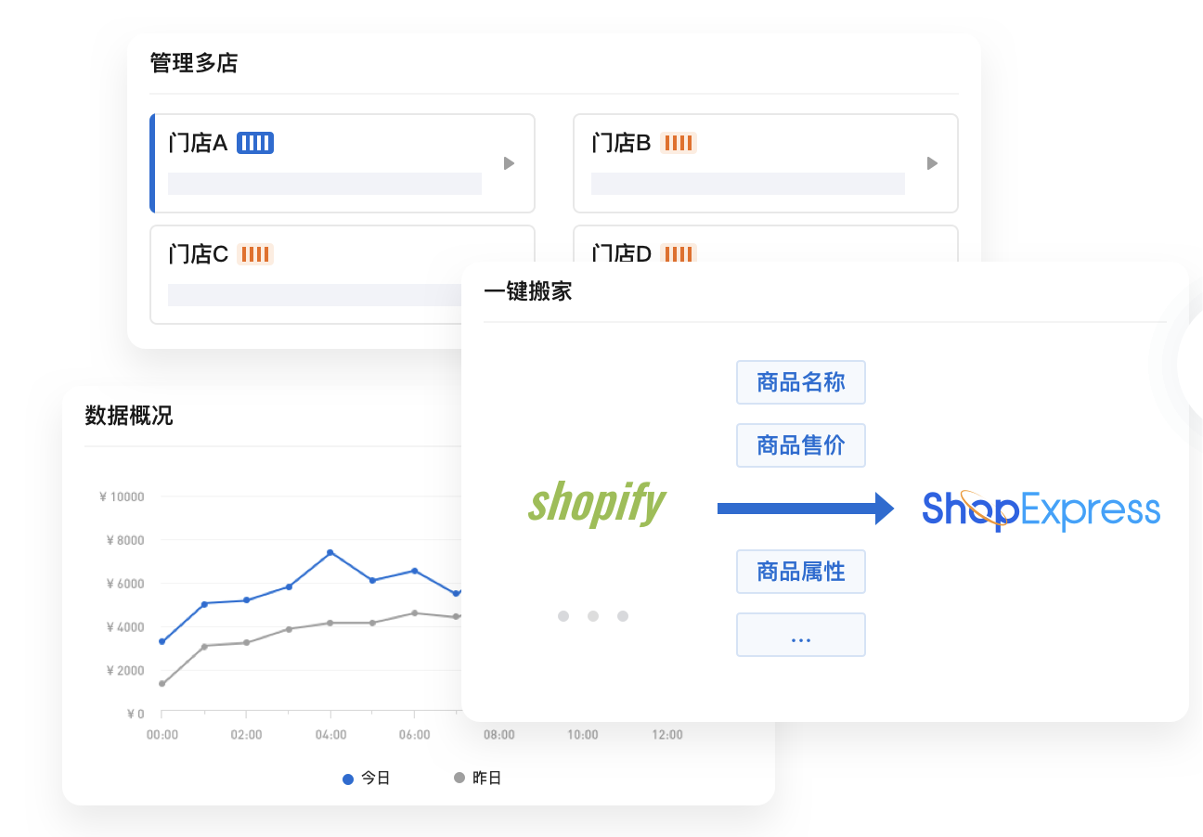The width and height of the screenshot is (1203, 837).
Task: Toggle the 昨日 legend entry
Action: 477,778
